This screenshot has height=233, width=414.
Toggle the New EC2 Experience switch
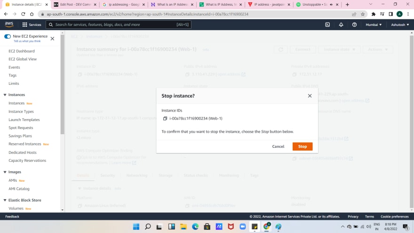(x=8, y=36)
